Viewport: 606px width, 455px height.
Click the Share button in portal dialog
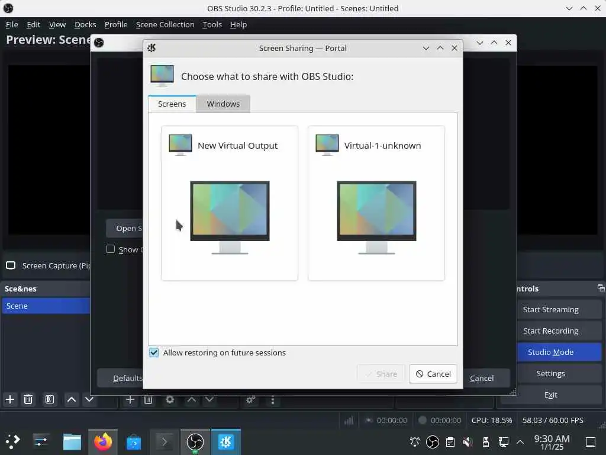pos(381,374)
